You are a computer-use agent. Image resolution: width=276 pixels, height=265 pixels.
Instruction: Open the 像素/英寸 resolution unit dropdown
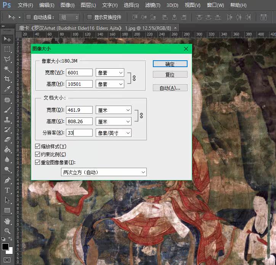[113, 133]
